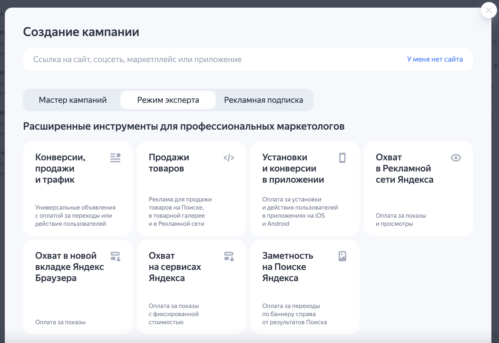This screenshot has width=499, height=343.
Task: Click description Оплата за показы и просмотры
Action: point(401,220)
